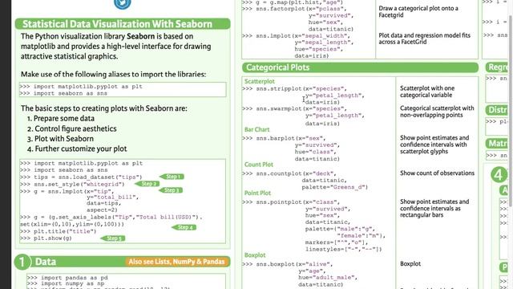Click description 'Draw a categorical plot onto a Facetgrid'
Image resolution: width=513 pixels, height=289 pixels.
coord(418,12)
